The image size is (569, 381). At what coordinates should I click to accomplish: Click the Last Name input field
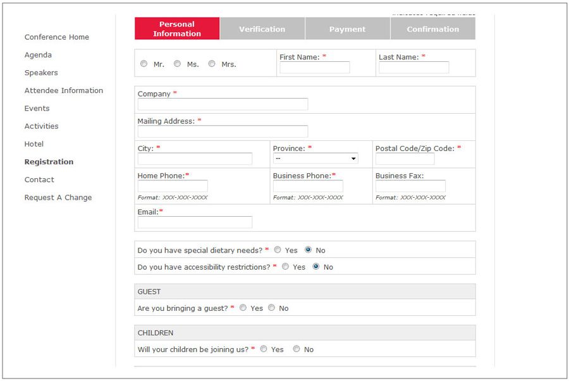[413, 68]
